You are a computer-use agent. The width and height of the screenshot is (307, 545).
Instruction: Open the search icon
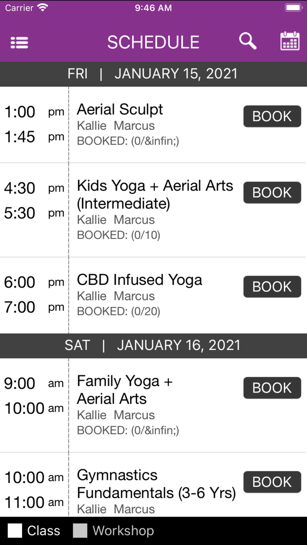coord(247,41)
